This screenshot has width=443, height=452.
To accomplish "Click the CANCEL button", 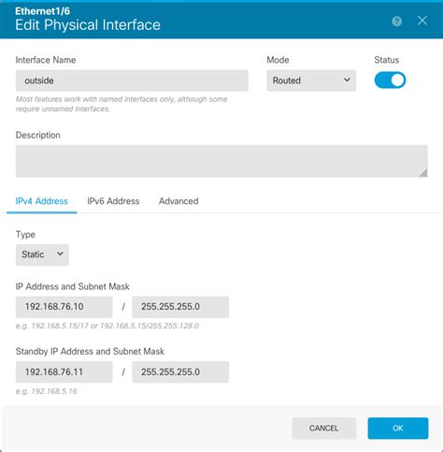I will [323, 428].
